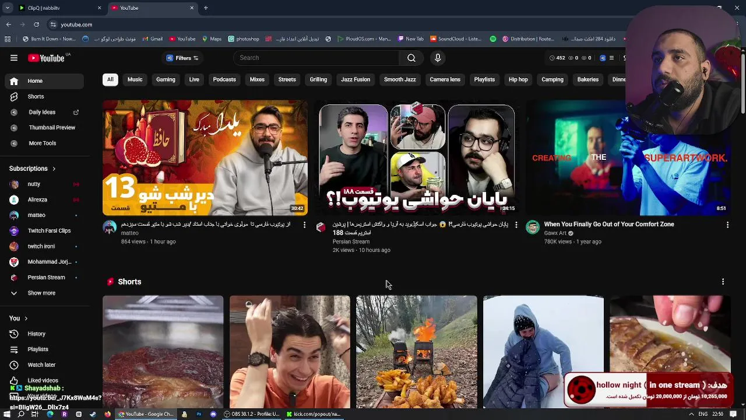The width and height of the screenshot is (746, 420).
Task: Open the person in snow Short thumbnail
Action: (x=543, y=352)
